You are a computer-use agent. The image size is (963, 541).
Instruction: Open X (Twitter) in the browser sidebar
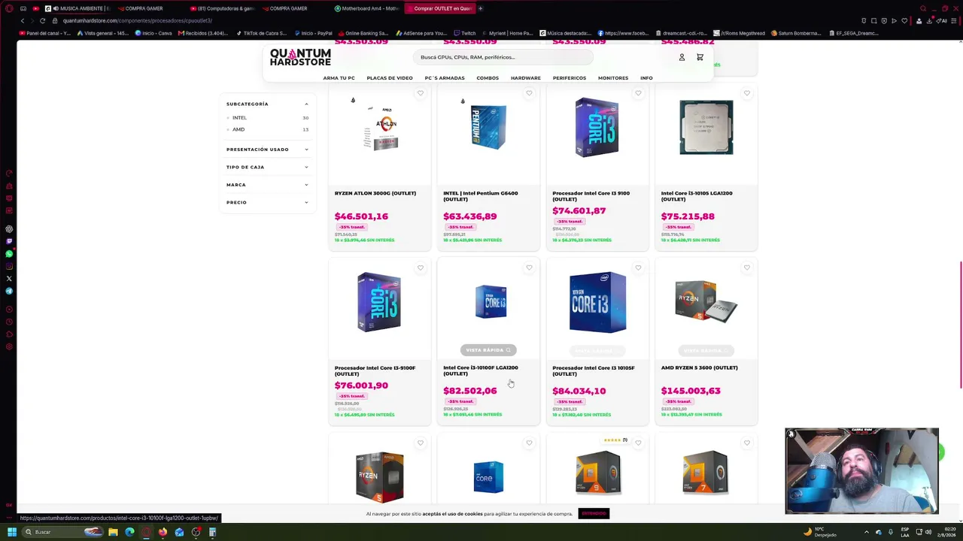coord(9,279)
